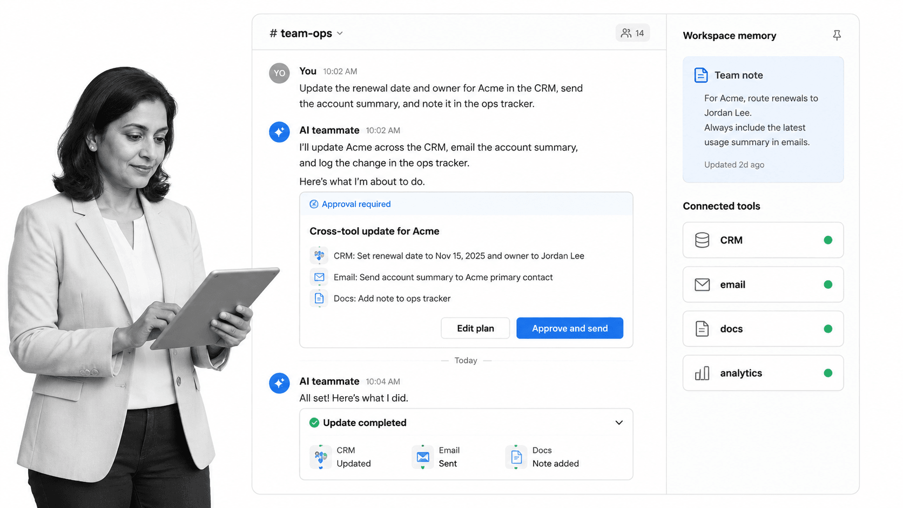Open the analytics connected tool label
The height and width of the screenshot is (508, 903).
741,373
